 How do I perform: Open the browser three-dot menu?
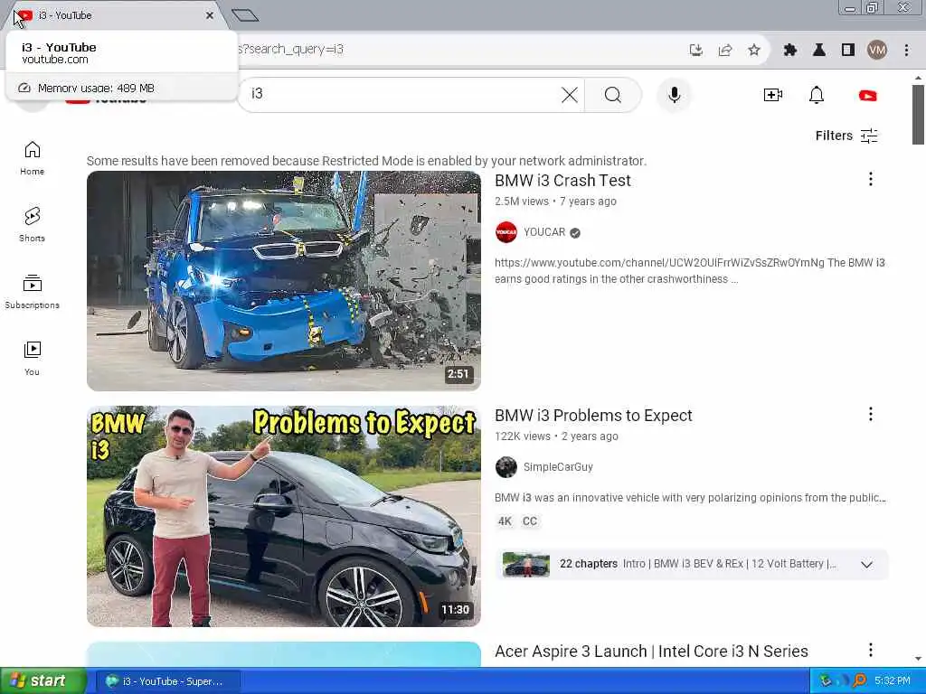(906, 50)
